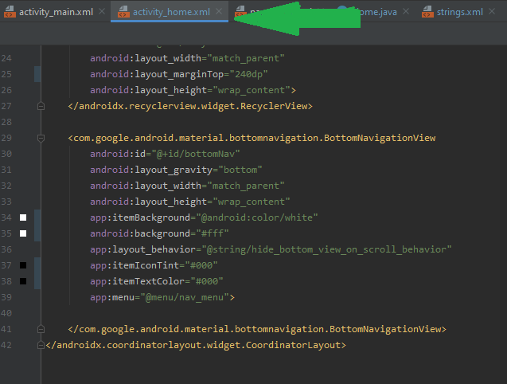Click the itemIconTint "#000" value
The image size is (507, 384).
tap(201, 265)
